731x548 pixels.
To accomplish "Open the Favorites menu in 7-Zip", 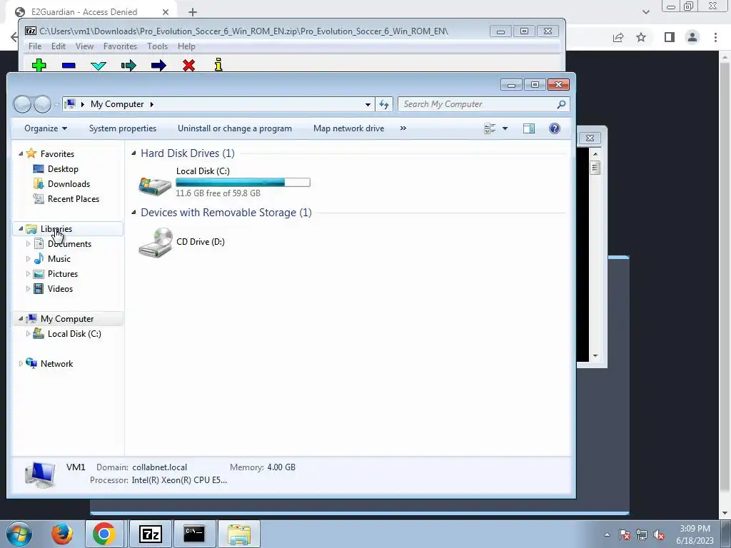I will pos(120,46).
